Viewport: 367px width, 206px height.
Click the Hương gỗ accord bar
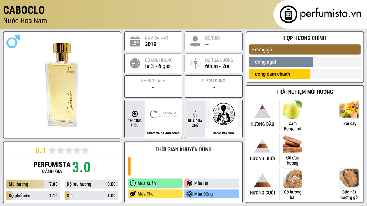pyautogui.click(x=305, y=49)
